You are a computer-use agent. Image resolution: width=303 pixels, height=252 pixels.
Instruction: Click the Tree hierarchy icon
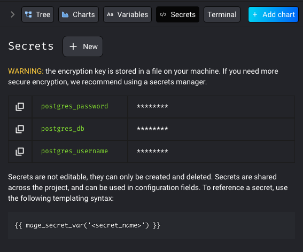(x=28, y=14)
